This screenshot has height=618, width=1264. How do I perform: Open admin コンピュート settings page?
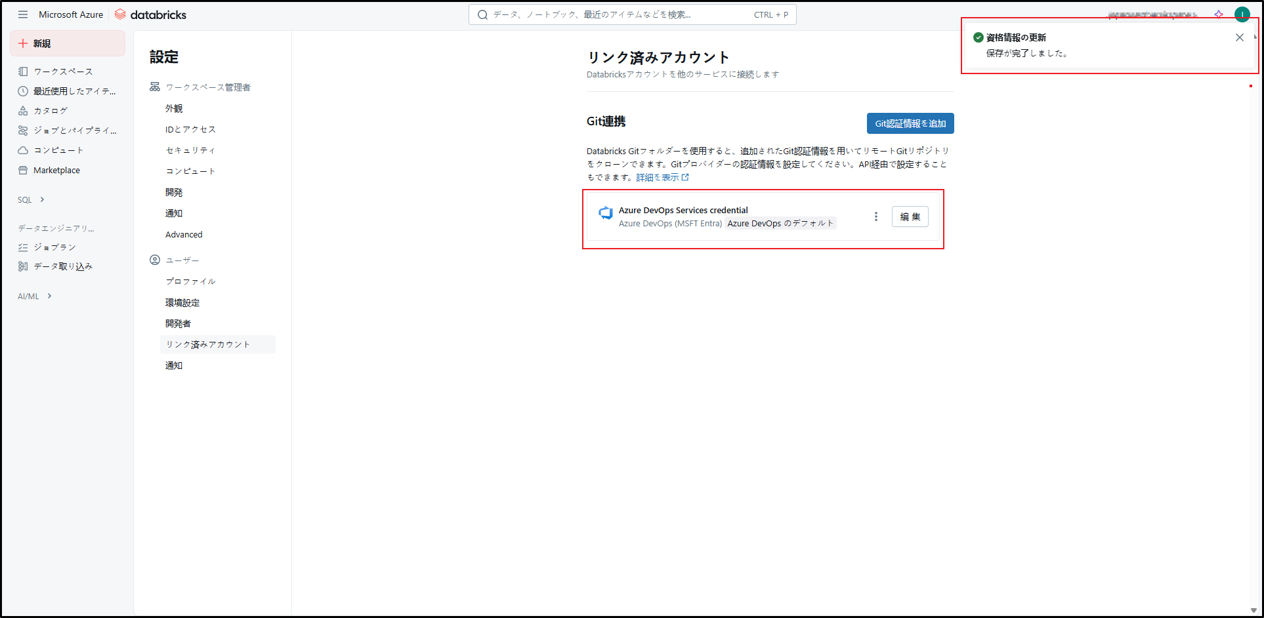coord(190,171)
